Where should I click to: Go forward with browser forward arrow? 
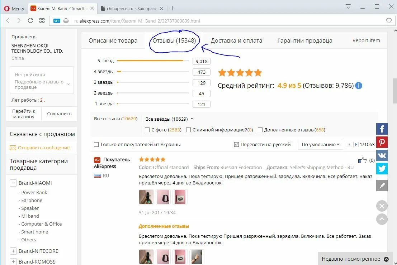click(x=19, y=21)
